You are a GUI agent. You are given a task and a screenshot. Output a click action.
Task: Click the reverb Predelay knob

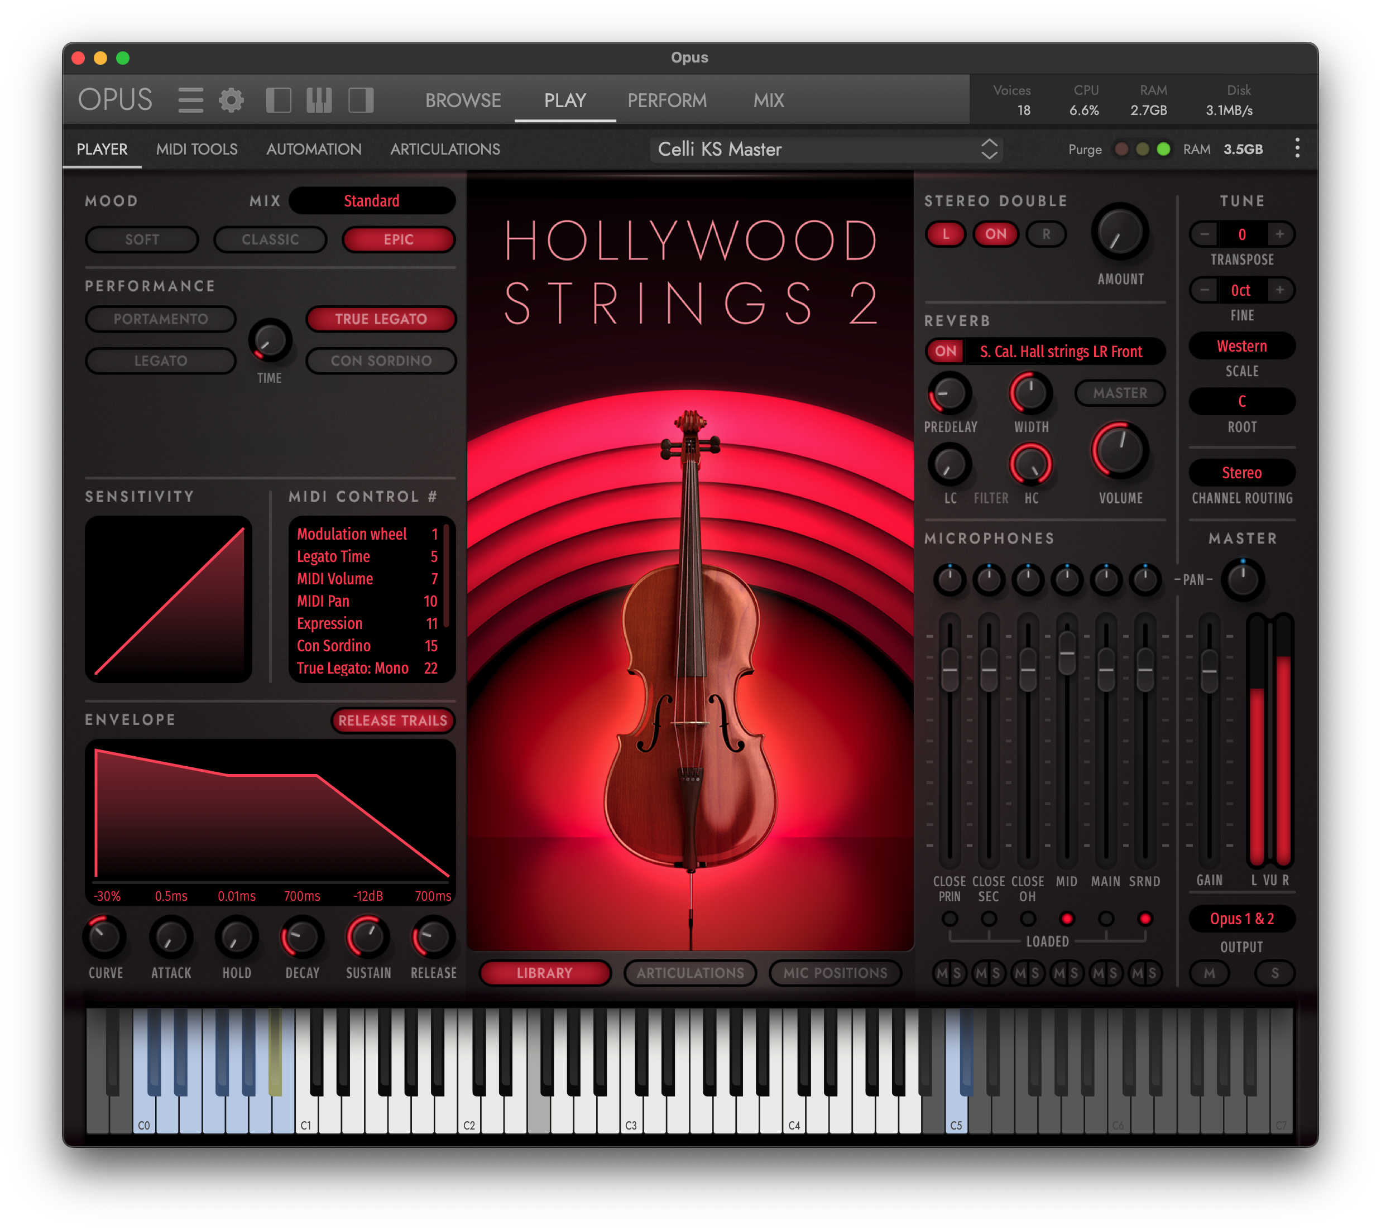coord(949,393)
